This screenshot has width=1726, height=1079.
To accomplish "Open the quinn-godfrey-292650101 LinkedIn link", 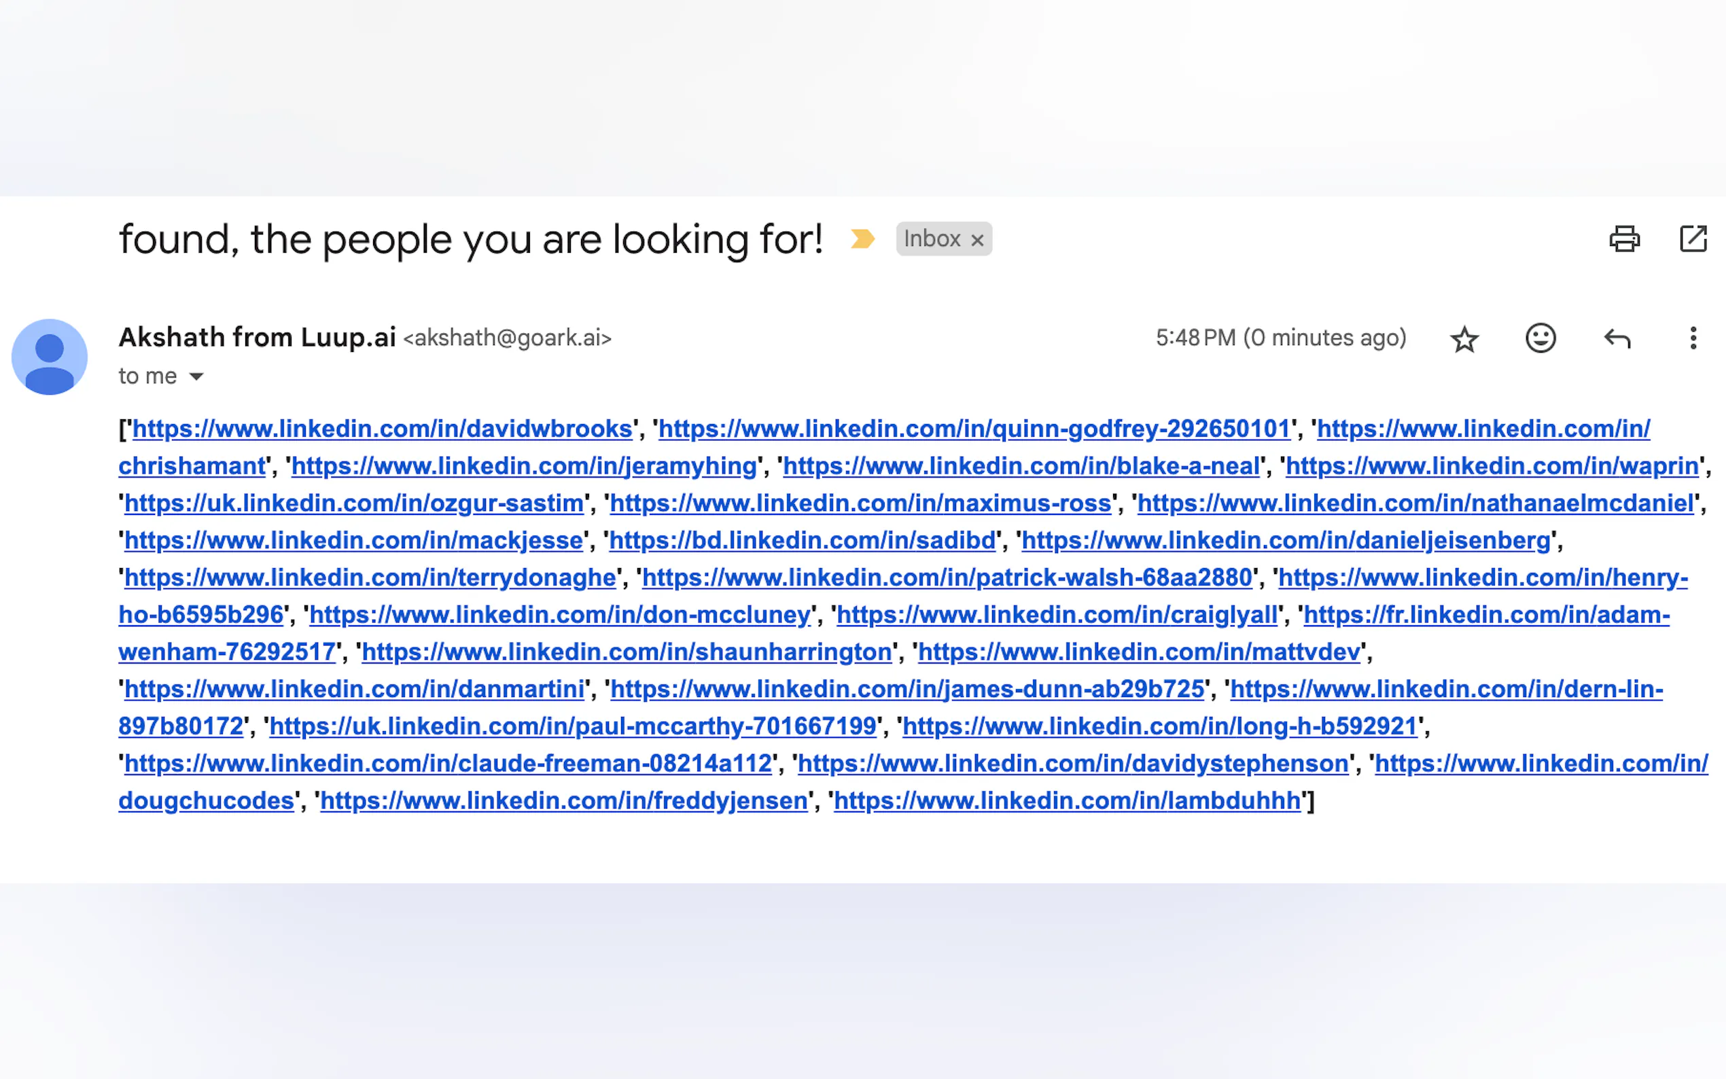I will click(974, 429).
